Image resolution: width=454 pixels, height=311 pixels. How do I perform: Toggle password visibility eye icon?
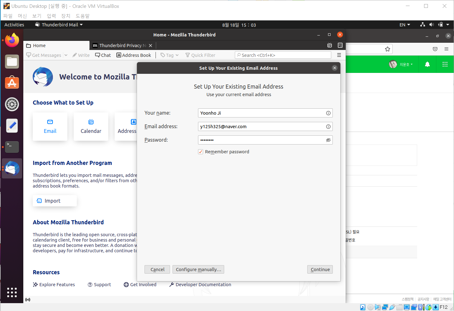pos(328,140)
